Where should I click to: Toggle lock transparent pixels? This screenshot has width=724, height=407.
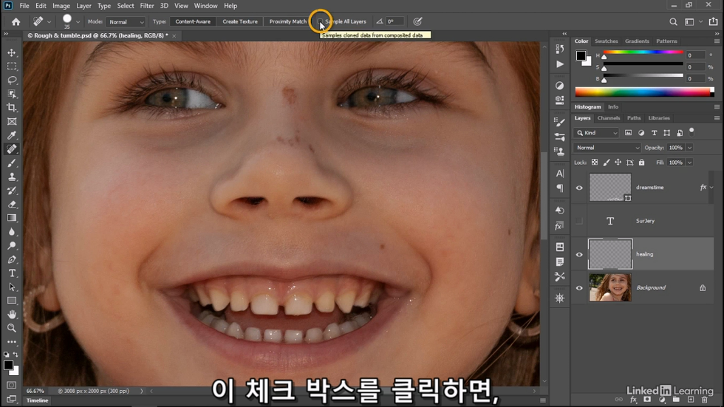coord(594,162)
